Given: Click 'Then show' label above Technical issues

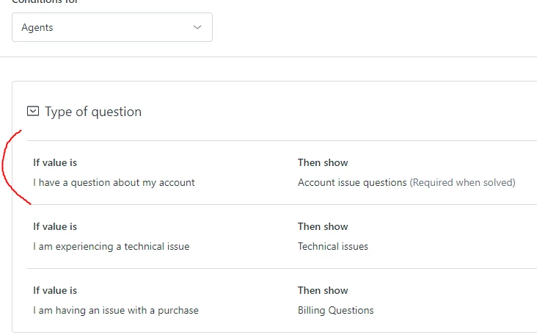Looking at the screenshot, I should [323, 226].
